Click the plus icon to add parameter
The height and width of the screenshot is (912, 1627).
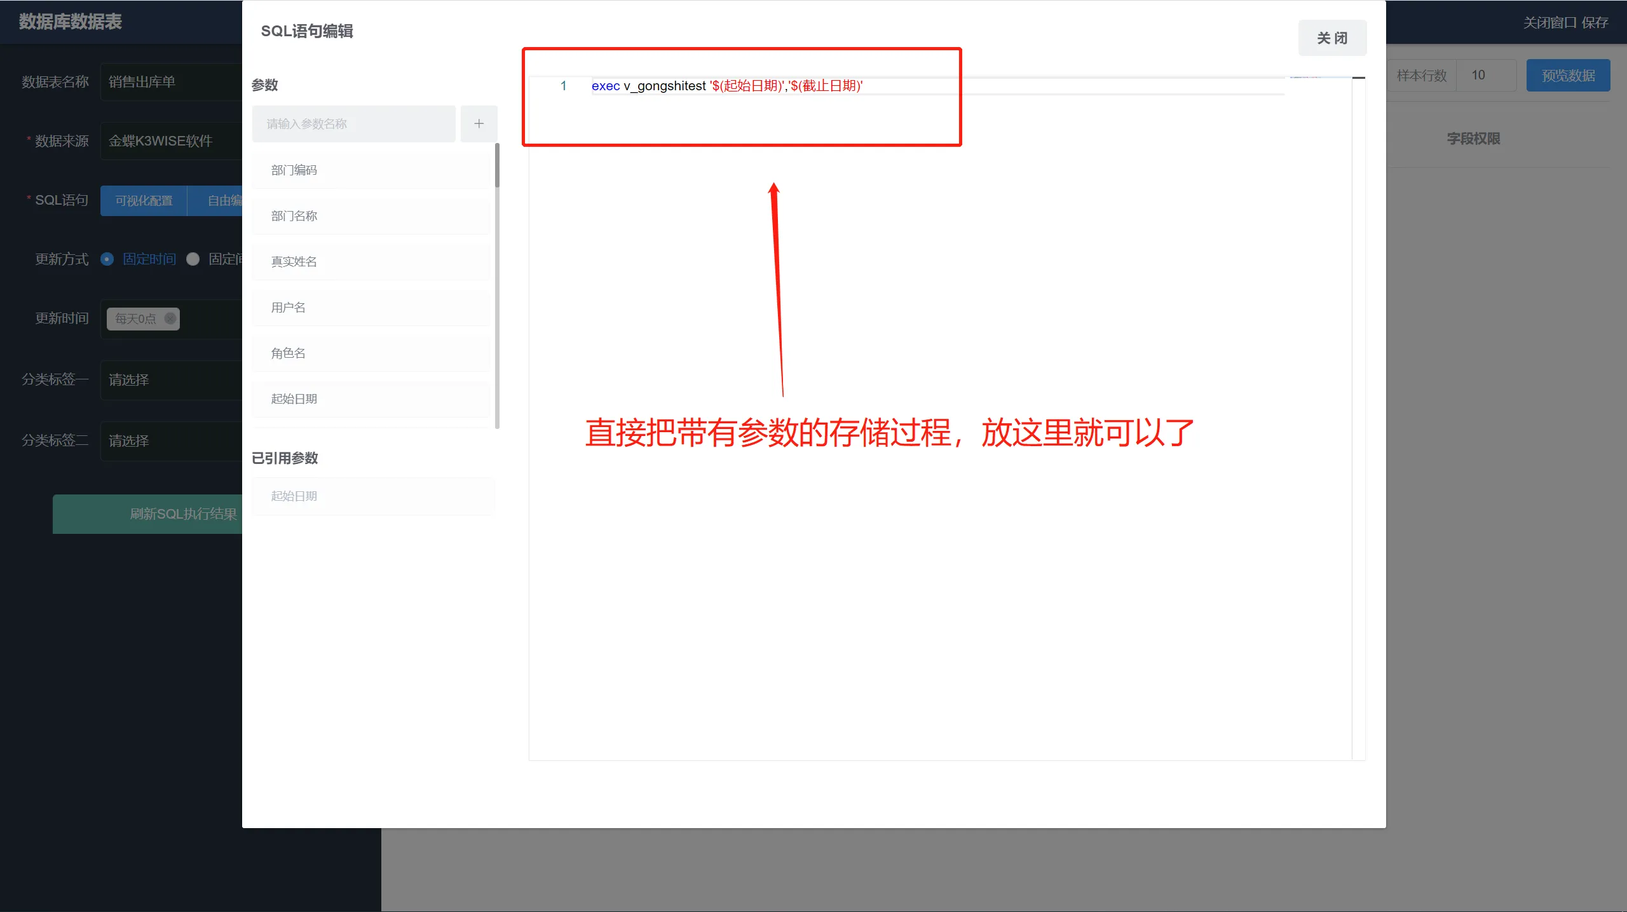479,124
